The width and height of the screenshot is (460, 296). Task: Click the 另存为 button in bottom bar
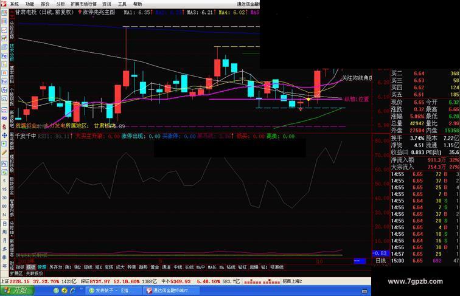click(x=55, y=267)
